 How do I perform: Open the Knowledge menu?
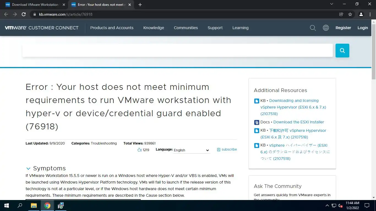154,28
